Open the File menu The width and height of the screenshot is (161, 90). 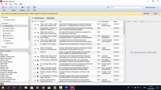pyautogui.click(x=2, y=4)
